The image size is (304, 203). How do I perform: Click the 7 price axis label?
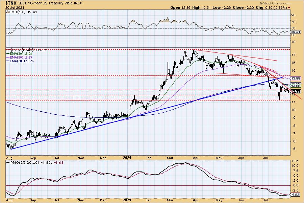pos(294,133)
